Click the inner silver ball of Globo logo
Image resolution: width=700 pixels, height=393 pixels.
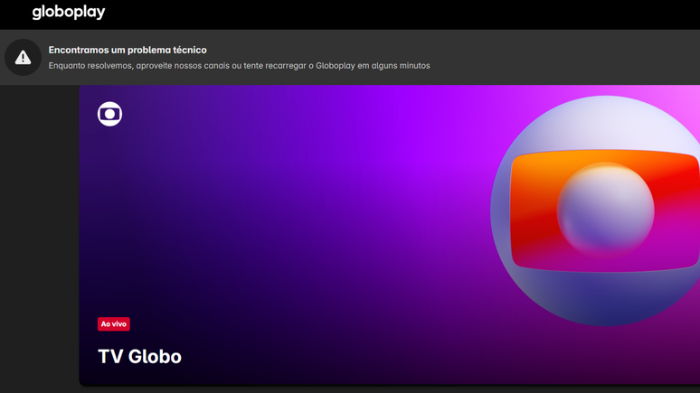[x=605, y=211]
